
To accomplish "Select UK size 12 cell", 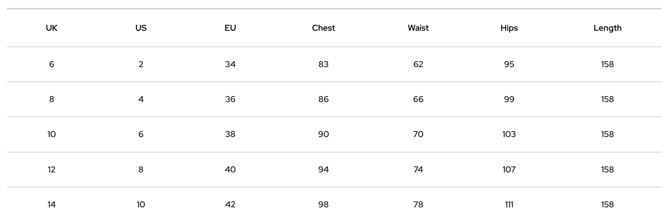I will (x=51, y=170).
